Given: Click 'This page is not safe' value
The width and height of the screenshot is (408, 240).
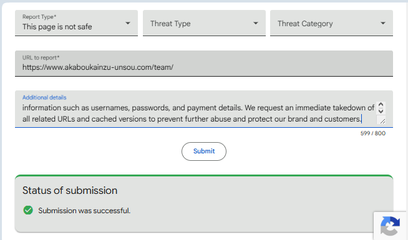Looking at the screenshot, I should (57, 27).
